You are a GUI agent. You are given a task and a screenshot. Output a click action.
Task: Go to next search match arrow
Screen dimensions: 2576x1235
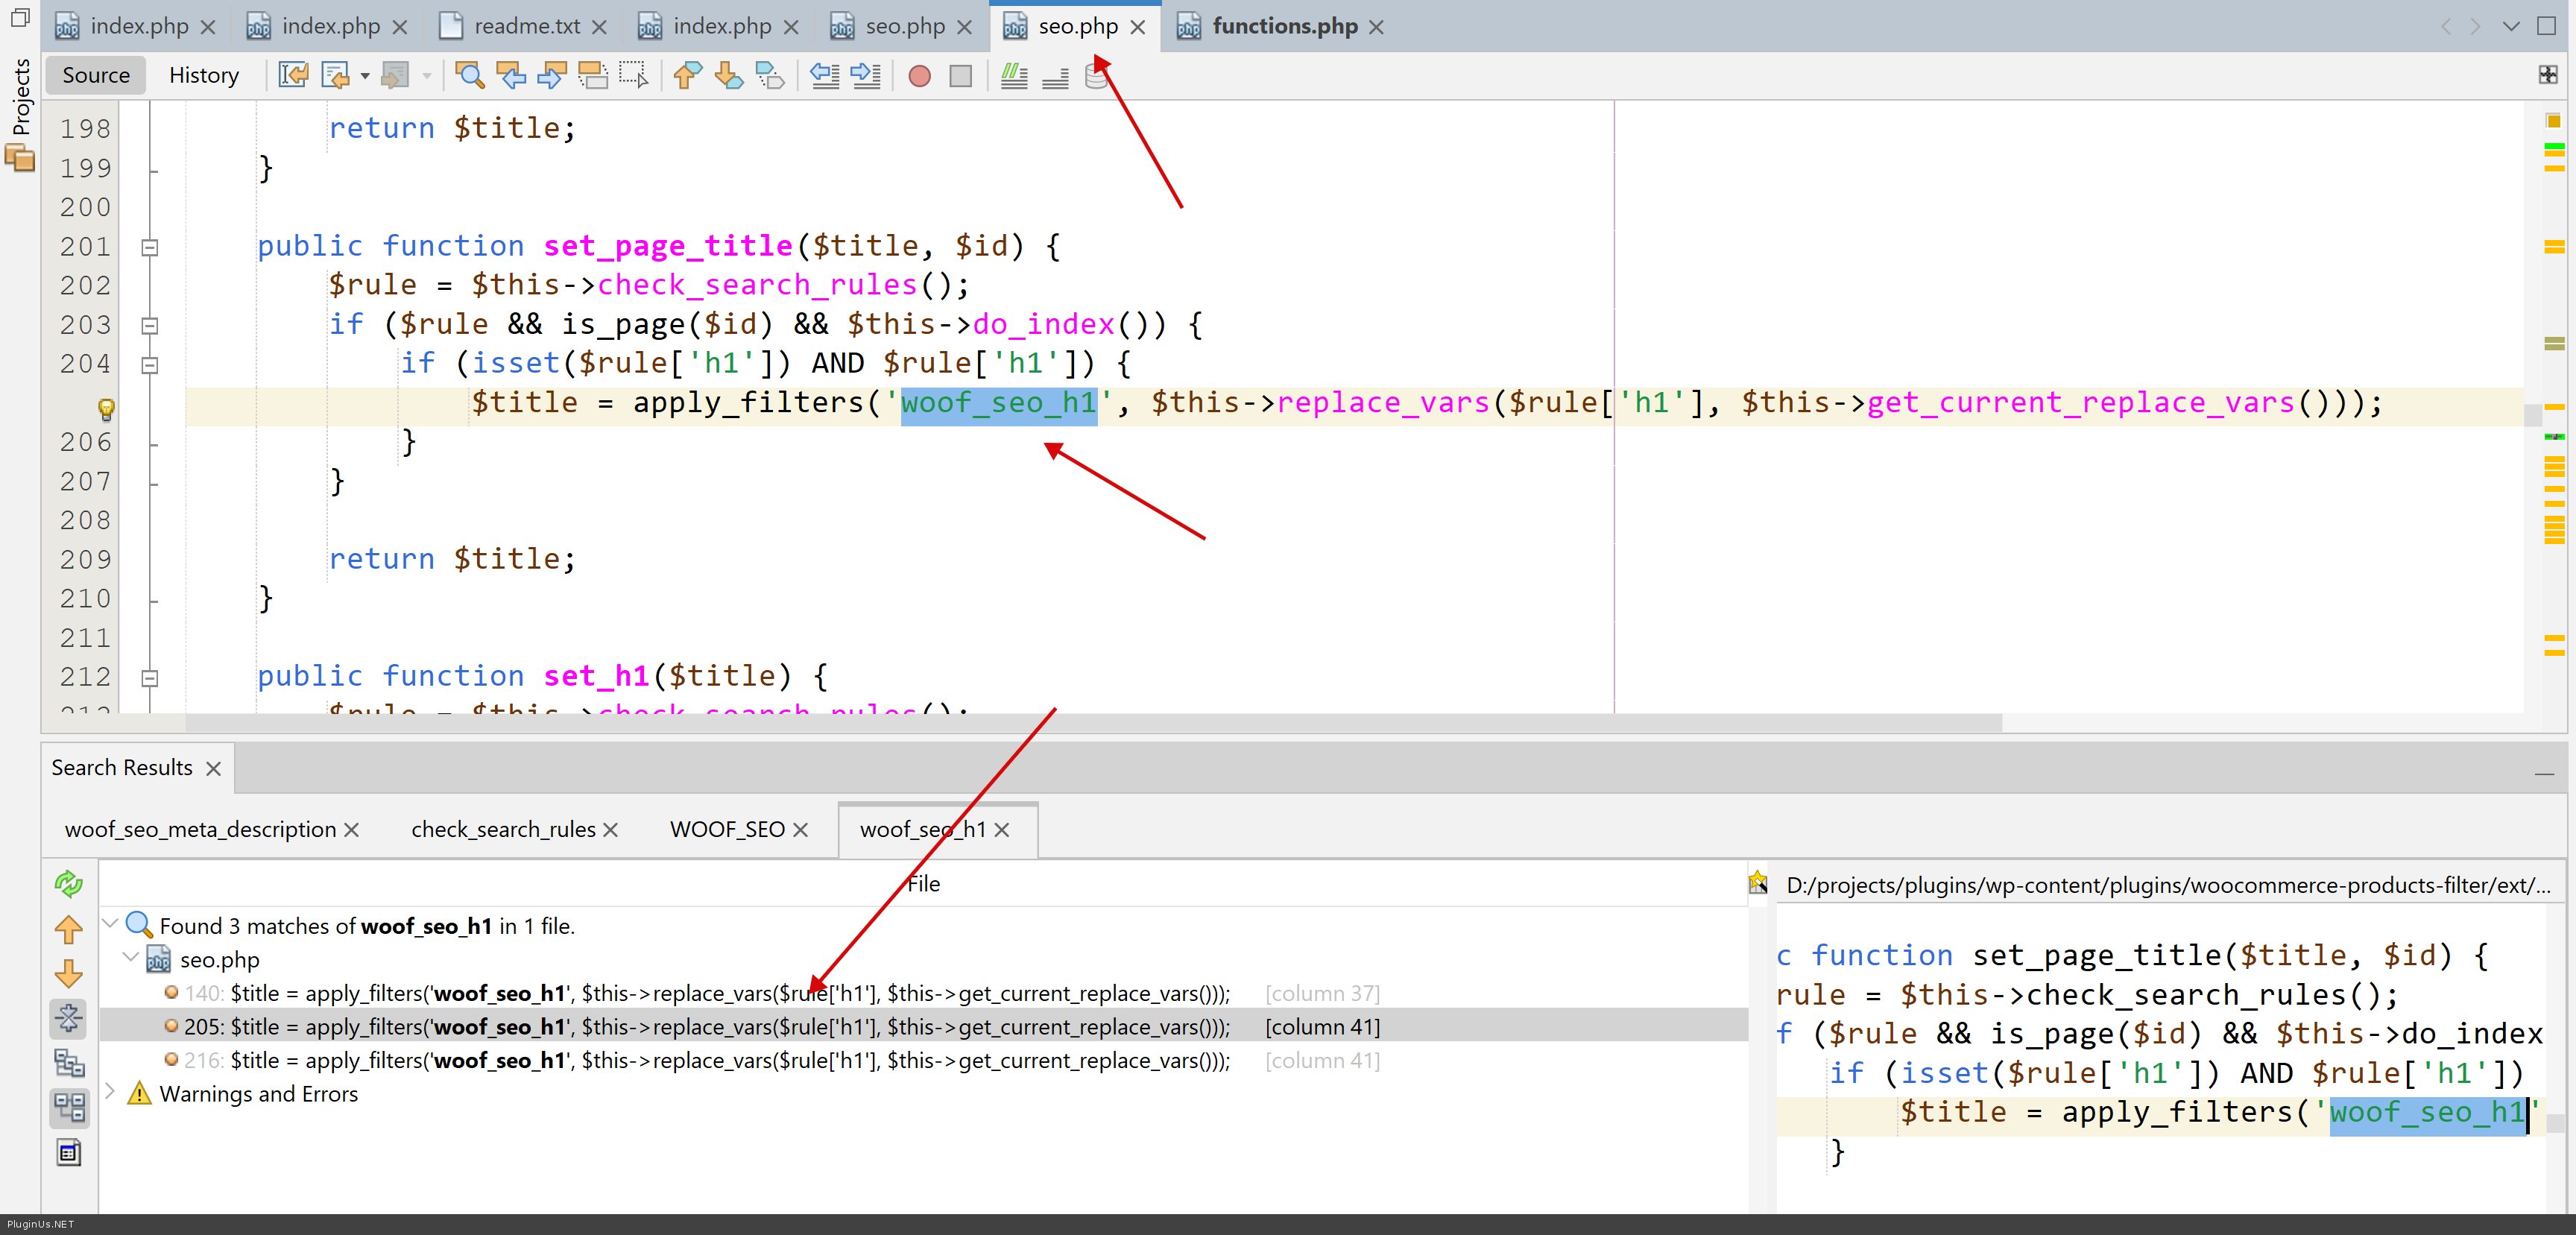tap(69, 973)
